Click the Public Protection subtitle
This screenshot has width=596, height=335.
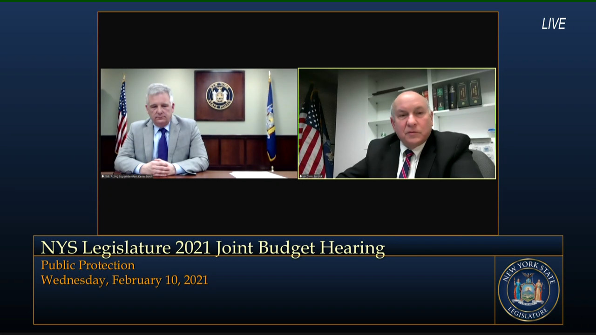(x=88, y=265)
